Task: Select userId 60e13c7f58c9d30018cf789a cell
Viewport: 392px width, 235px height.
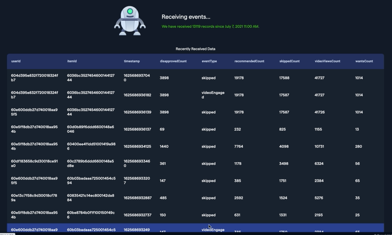Action: (x=34, y=198)
